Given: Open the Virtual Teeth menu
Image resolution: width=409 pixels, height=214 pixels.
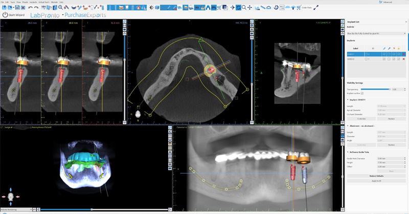Looking at the screenshot, I should pos(44,2).
